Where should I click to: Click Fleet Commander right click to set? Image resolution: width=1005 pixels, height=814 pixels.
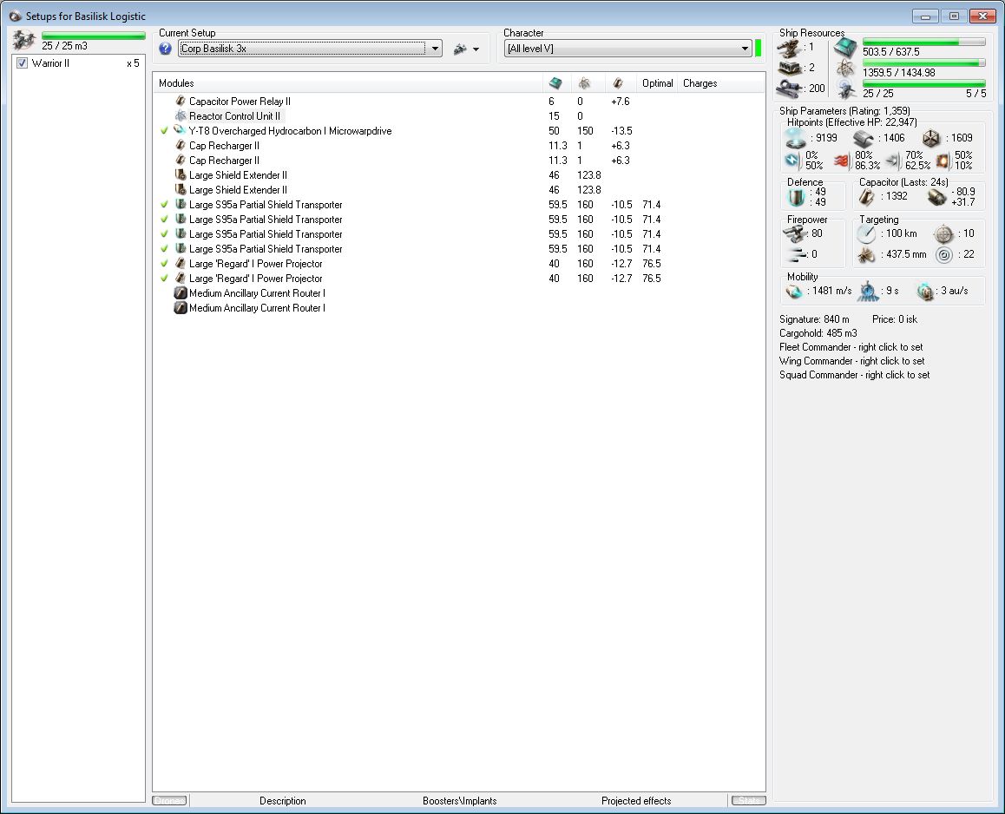click(x=851, y=347)
